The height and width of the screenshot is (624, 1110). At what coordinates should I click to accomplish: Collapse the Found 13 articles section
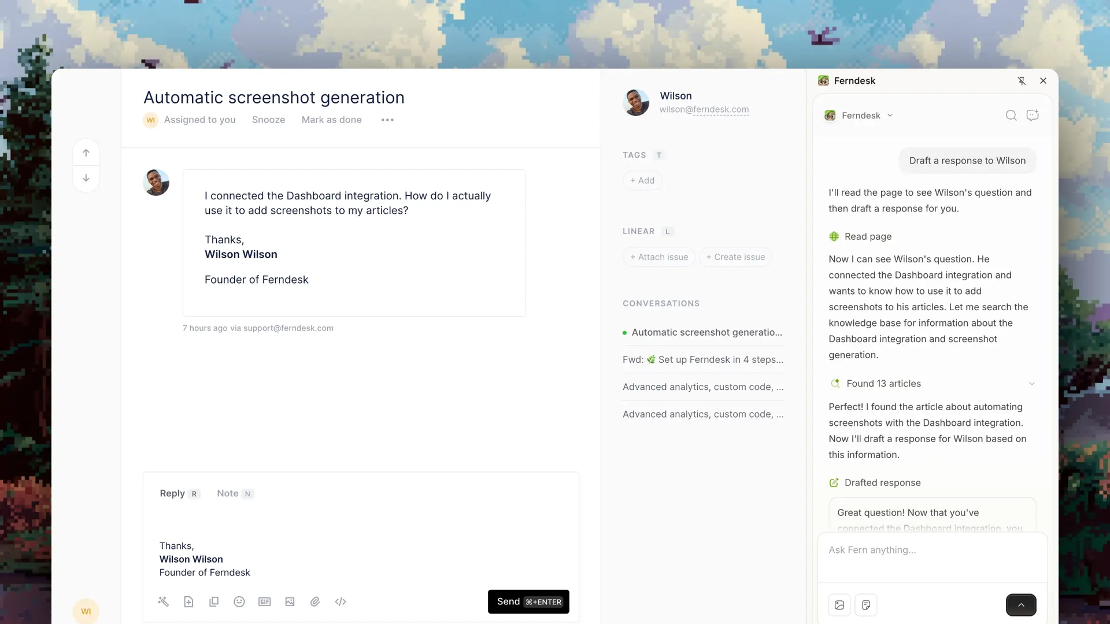pos(1032,383)
